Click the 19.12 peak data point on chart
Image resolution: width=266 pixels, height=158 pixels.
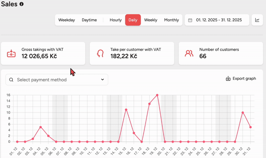coord(157,95)
